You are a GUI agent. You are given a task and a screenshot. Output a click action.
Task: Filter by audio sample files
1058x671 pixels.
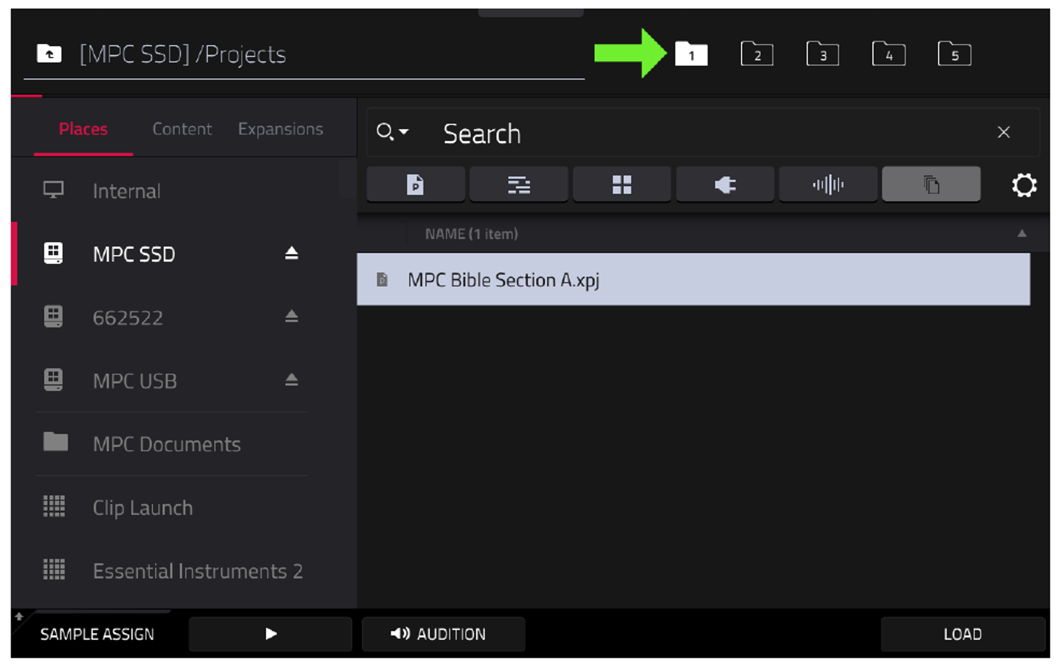(x=828, y=184)
